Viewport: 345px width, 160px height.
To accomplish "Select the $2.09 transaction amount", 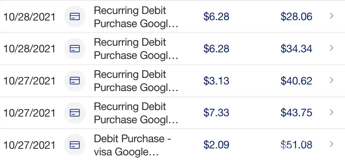I will (216, 145).
